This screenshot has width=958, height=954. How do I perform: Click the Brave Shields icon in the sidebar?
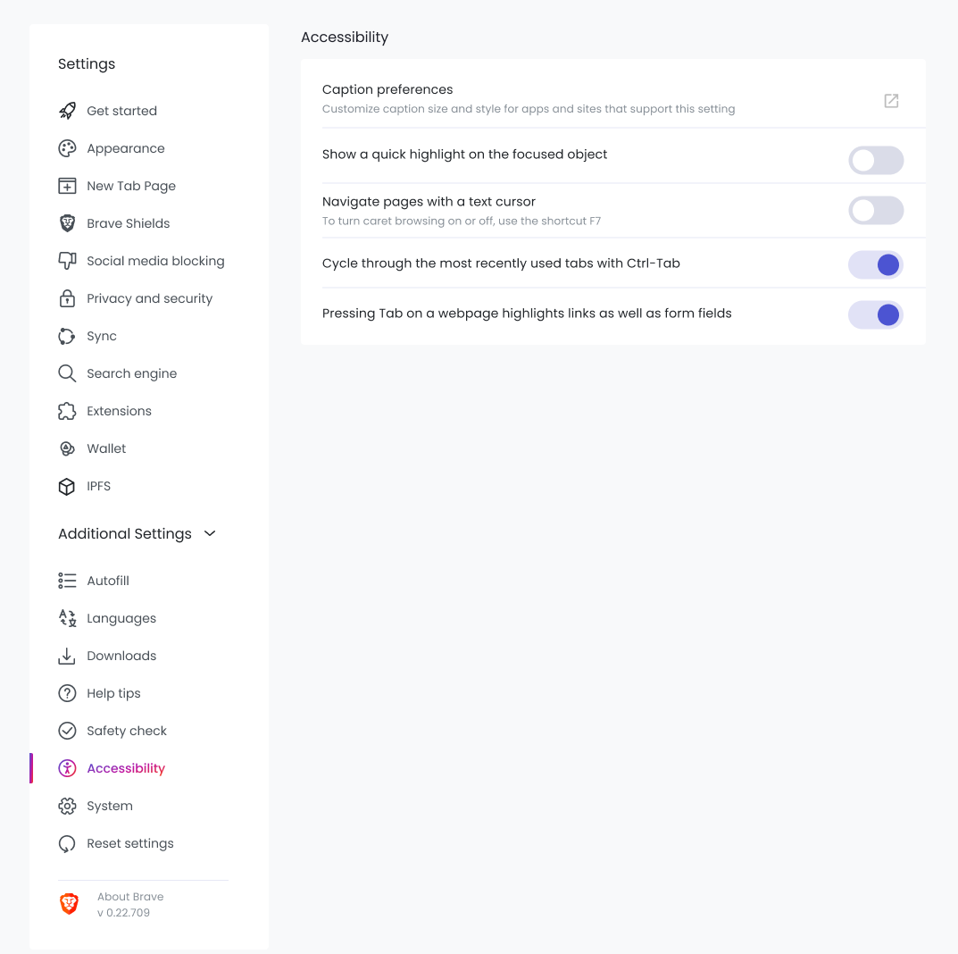point(67,222)
